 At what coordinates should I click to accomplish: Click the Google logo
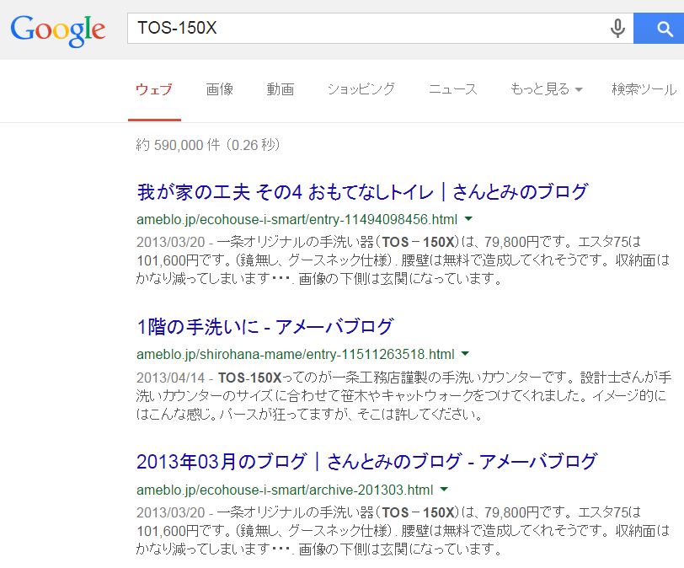(57, 30)
